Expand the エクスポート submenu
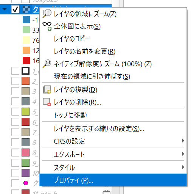 (113, 154)
